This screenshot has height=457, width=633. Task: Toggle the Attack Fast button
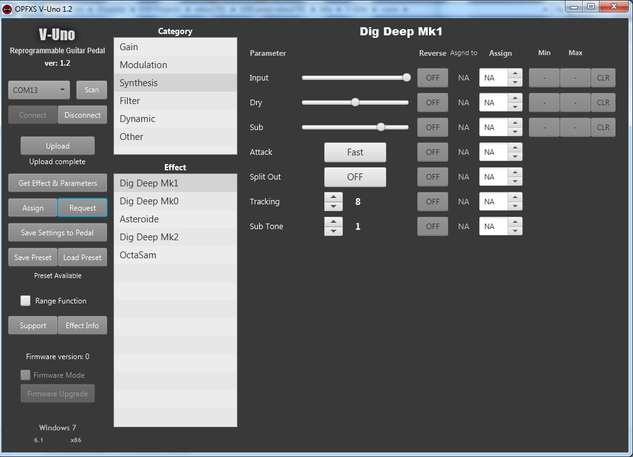coord(355,152)
